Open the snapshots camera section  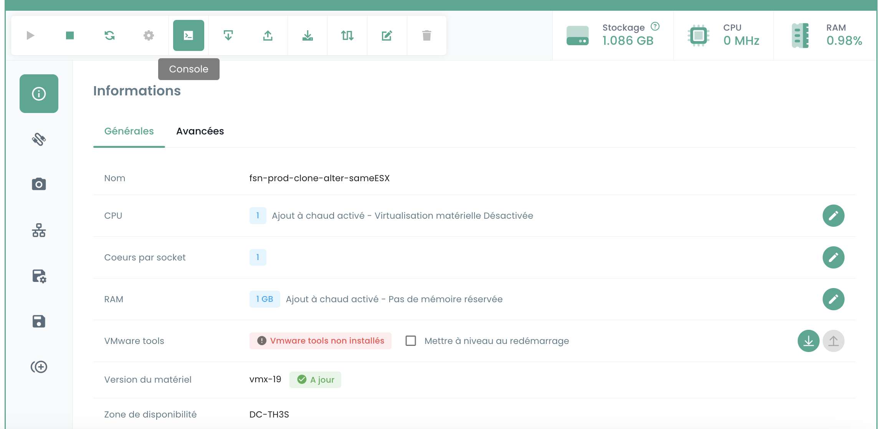click(39, 184)
